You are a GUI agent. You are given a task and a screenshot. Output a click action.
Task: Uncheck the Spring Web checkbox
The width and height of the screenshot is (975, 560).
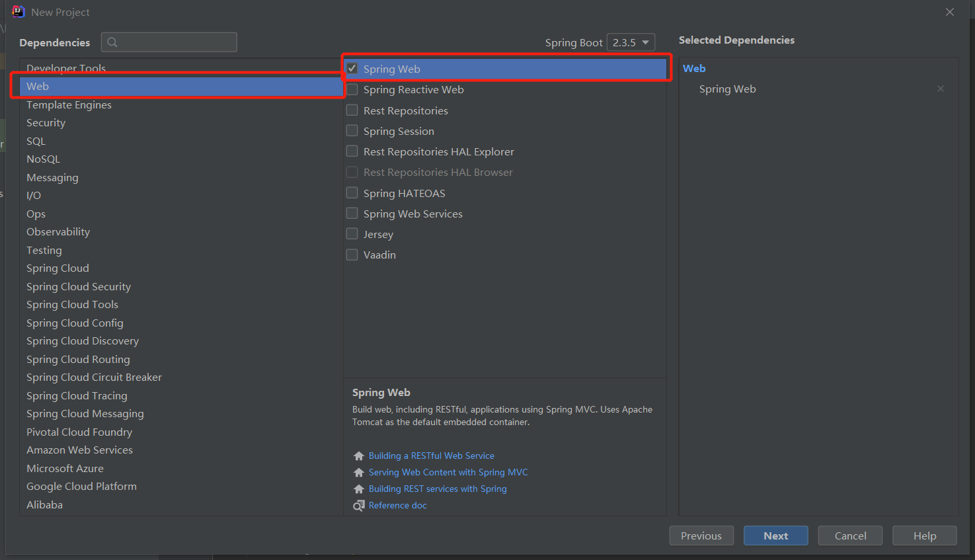352,69
